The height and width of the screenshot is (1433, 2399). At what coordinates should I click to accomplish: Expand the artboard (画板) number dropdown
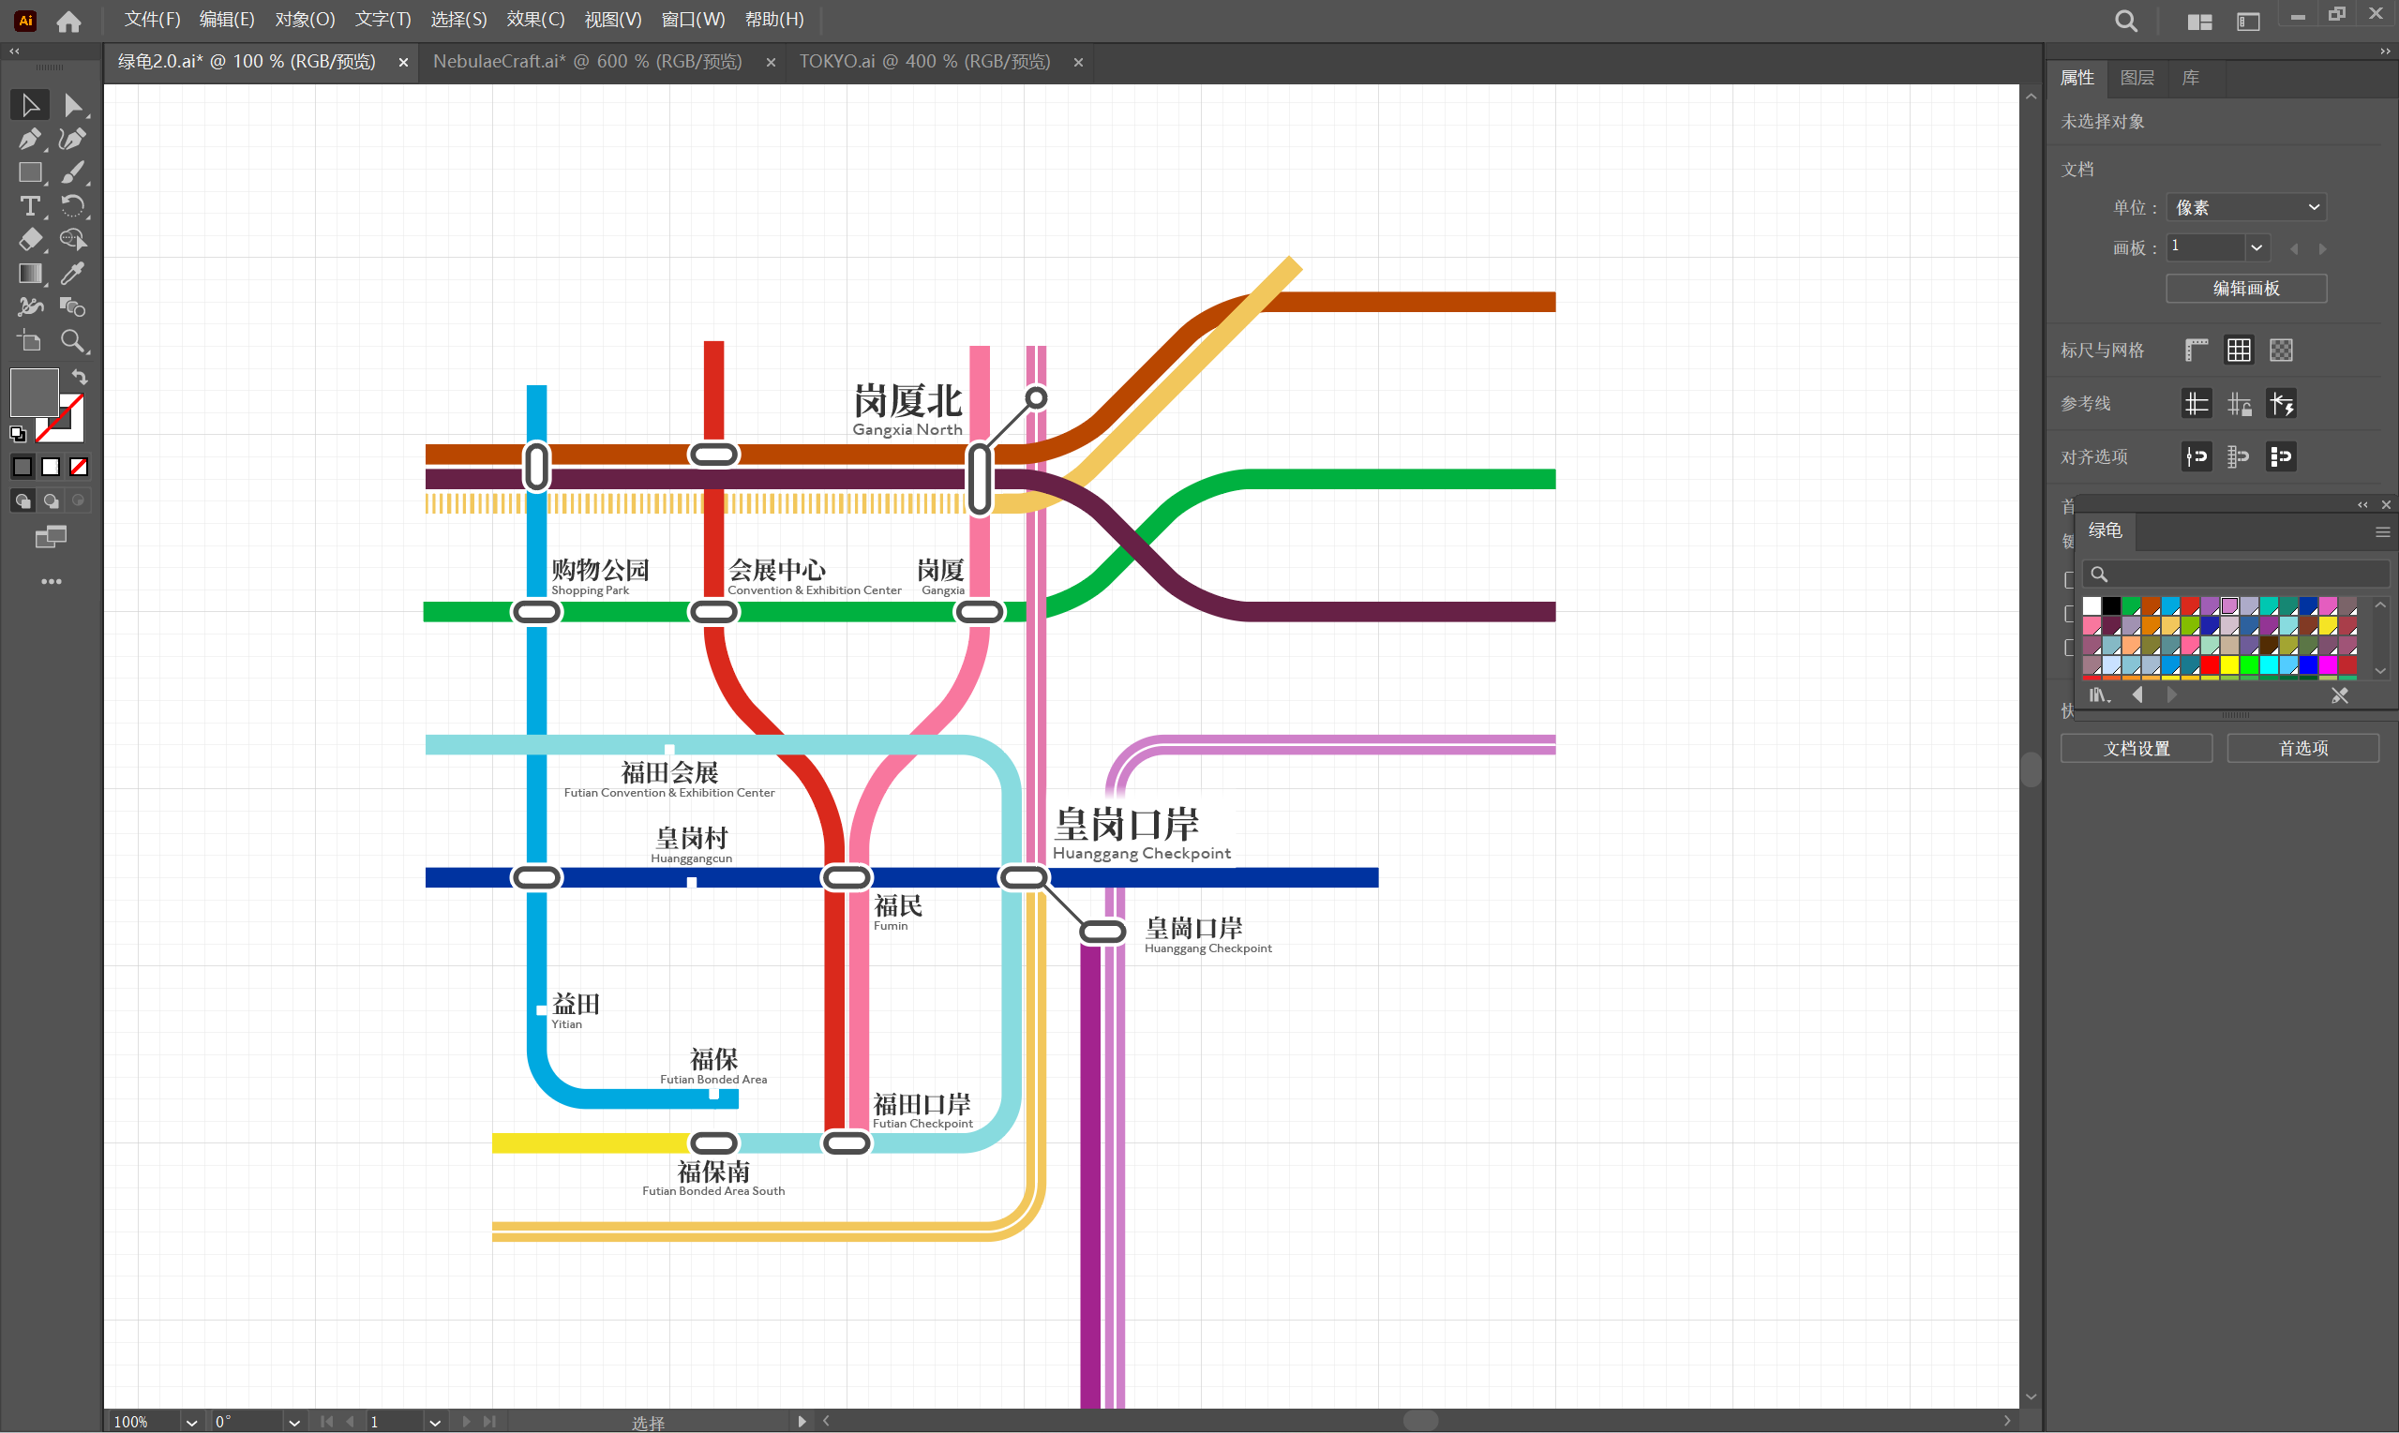(2257, 248)
